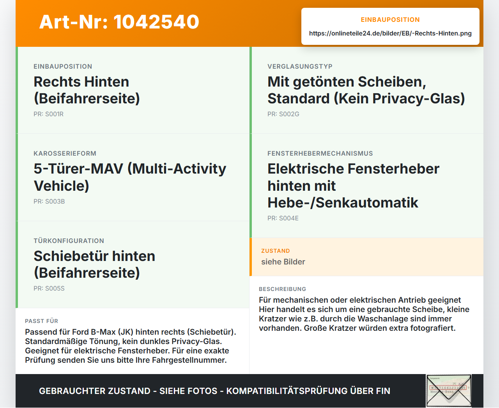The height and width of the screenshot is (408, 499).
Task: Click the BESCHREIBUNG label
Action: coord(282,289)
